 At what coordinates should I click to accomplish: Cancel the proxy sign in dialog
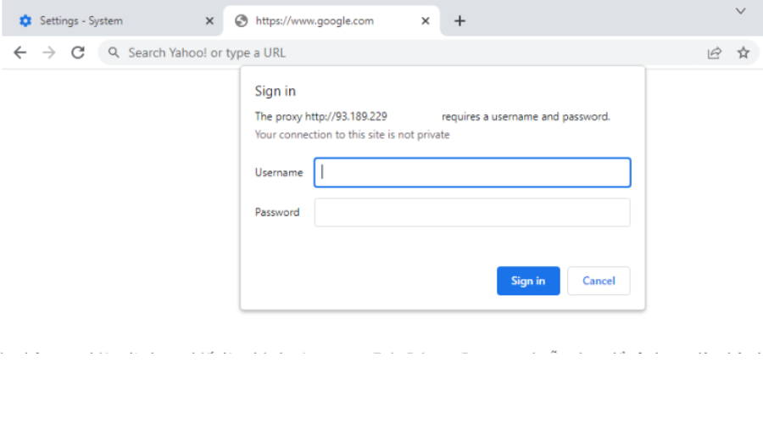tap(599, 281)
